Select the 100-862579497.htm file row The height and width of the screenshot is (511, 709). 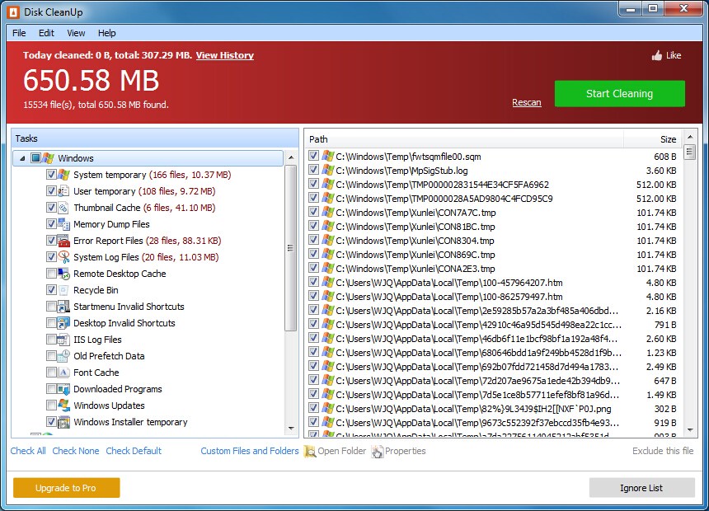pos(493,297)
